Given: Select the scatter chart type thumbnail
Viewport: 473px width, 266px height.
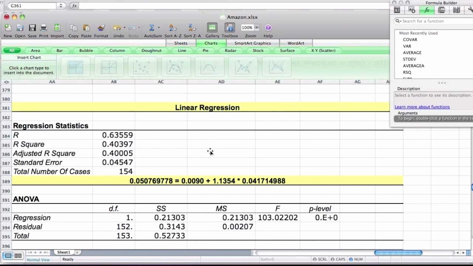Looking at the screenshot, I should click(142, 66).
